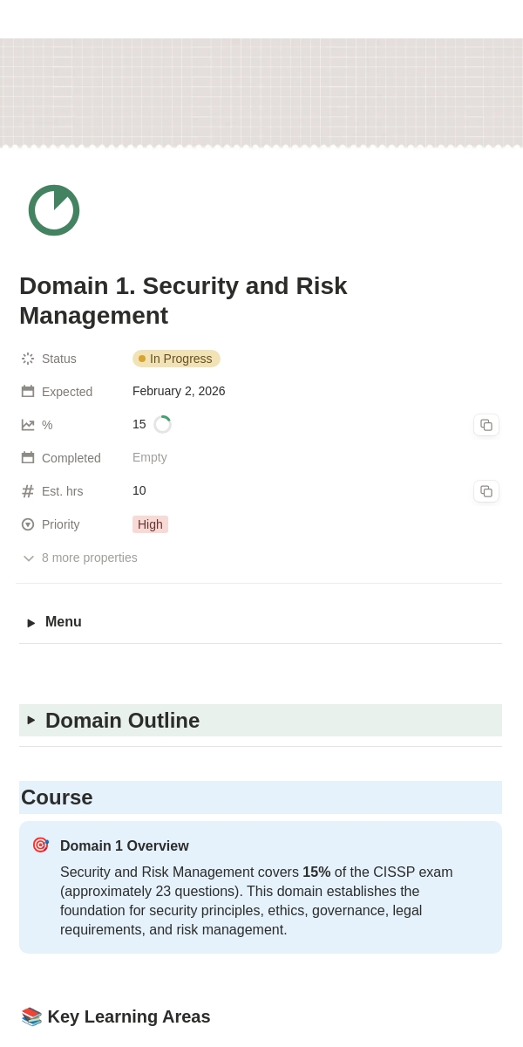Image resolution: width=523 pixels, height=1047 pixels.
Task: Click the Expected calendar icon
Action: (x=28, y=392)
